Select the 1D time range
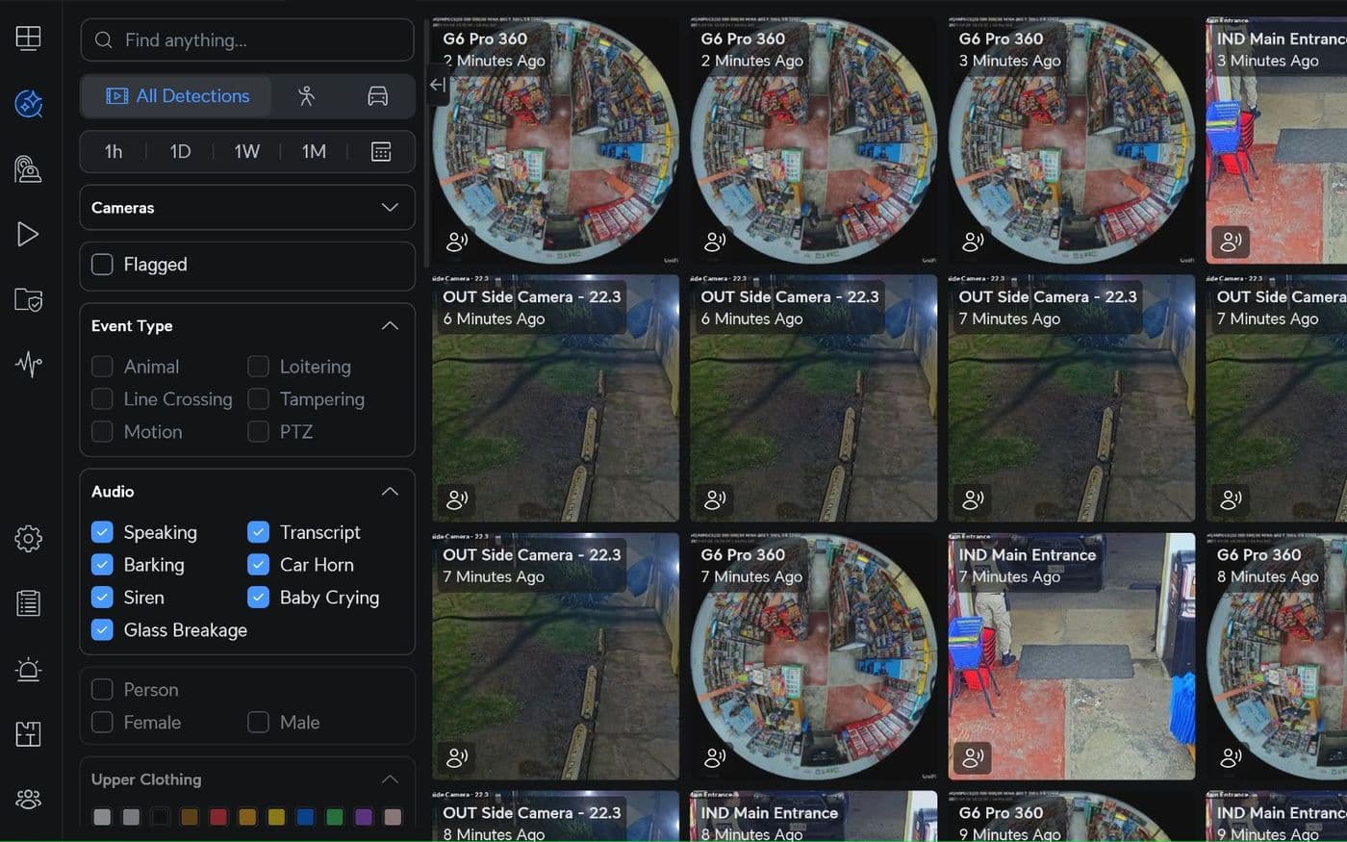This screenshot has height=842, width=1347. (180, 151)
